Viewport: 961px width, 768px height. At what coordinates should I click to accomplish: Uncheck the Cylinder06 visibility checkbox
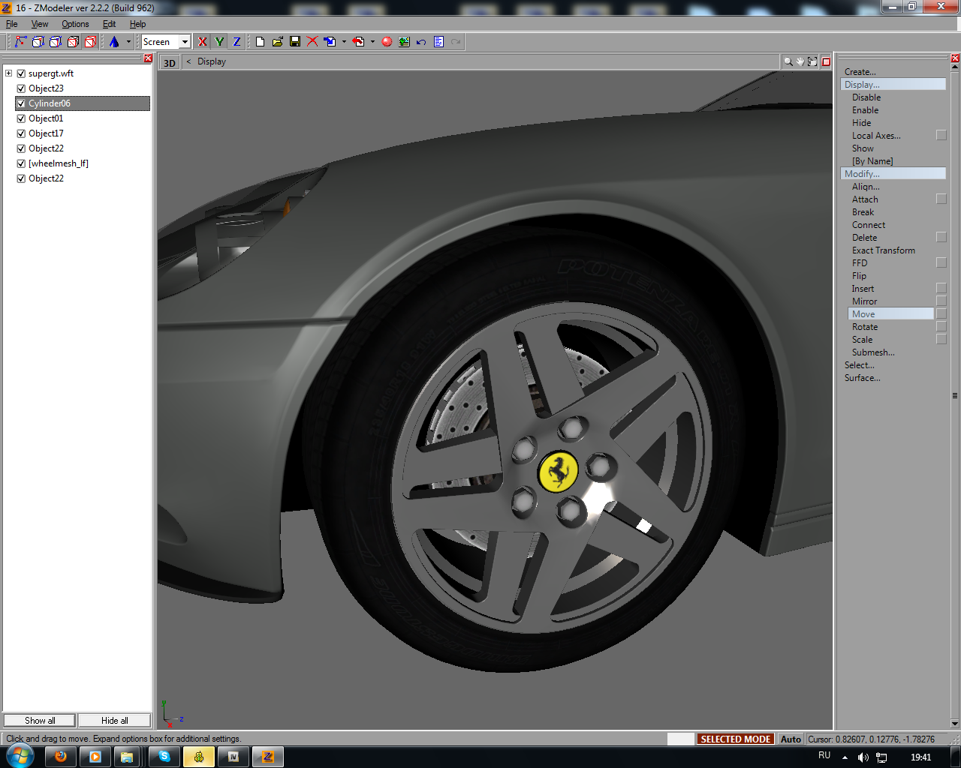tap(21, 103)
